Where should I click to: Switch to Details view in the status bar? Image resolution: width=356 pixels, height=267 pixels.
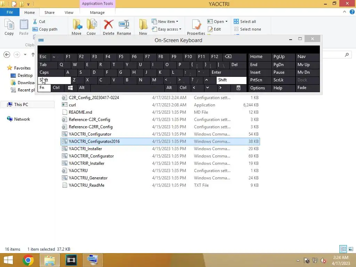[343, 249]
